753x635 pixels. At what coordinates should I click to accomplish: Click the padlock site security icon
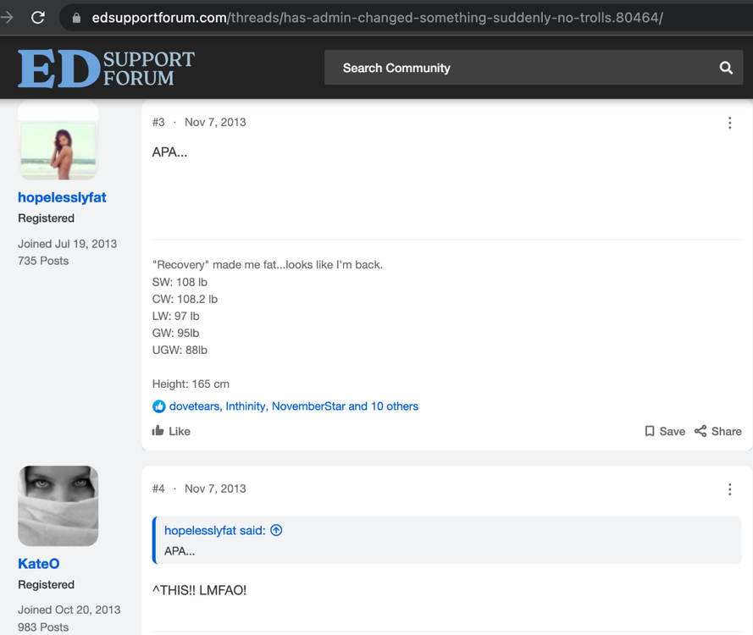pyautogui.click(x=76, y=18)
